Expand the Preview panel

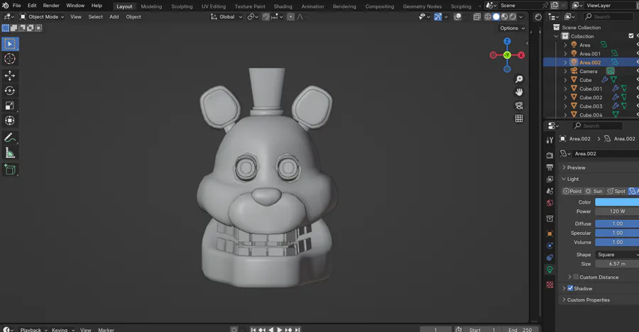576,167
